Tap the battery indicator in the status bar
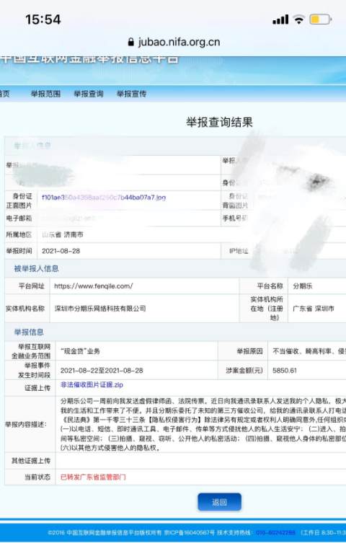 320,19
